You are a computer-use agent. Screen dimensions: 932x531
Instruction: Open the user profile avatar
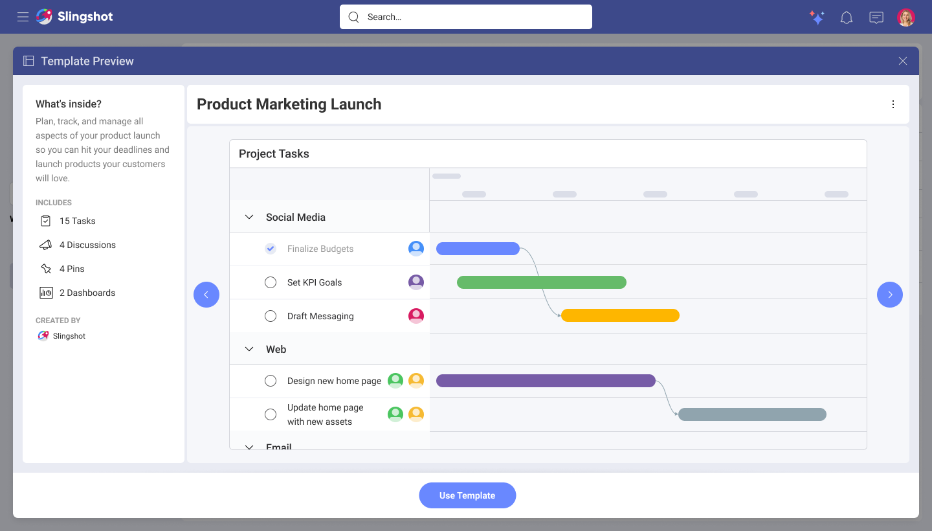pos(906,17)
